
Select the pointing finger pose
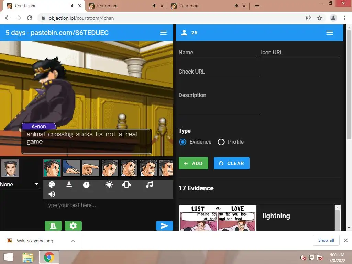pos(91,168)
